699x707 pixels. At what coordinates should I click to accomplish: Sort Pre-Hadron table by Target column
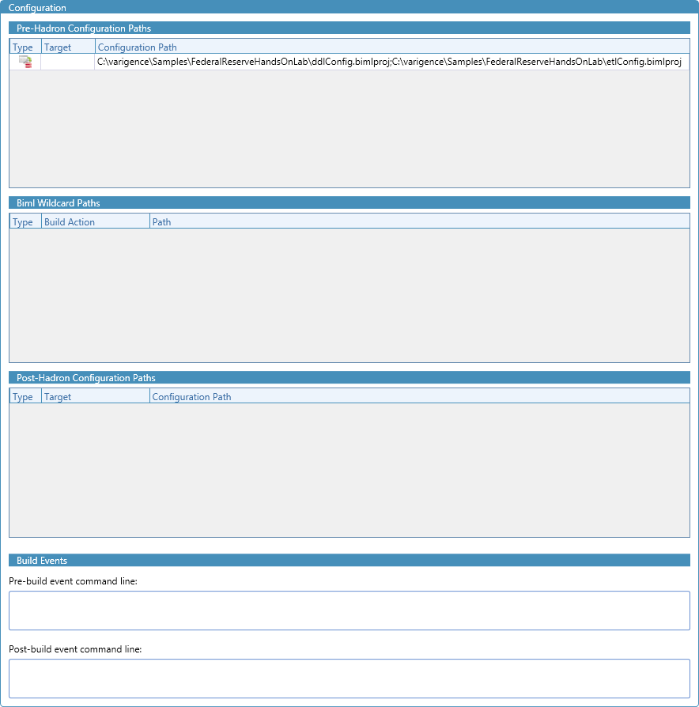click(x=68, y=47)
